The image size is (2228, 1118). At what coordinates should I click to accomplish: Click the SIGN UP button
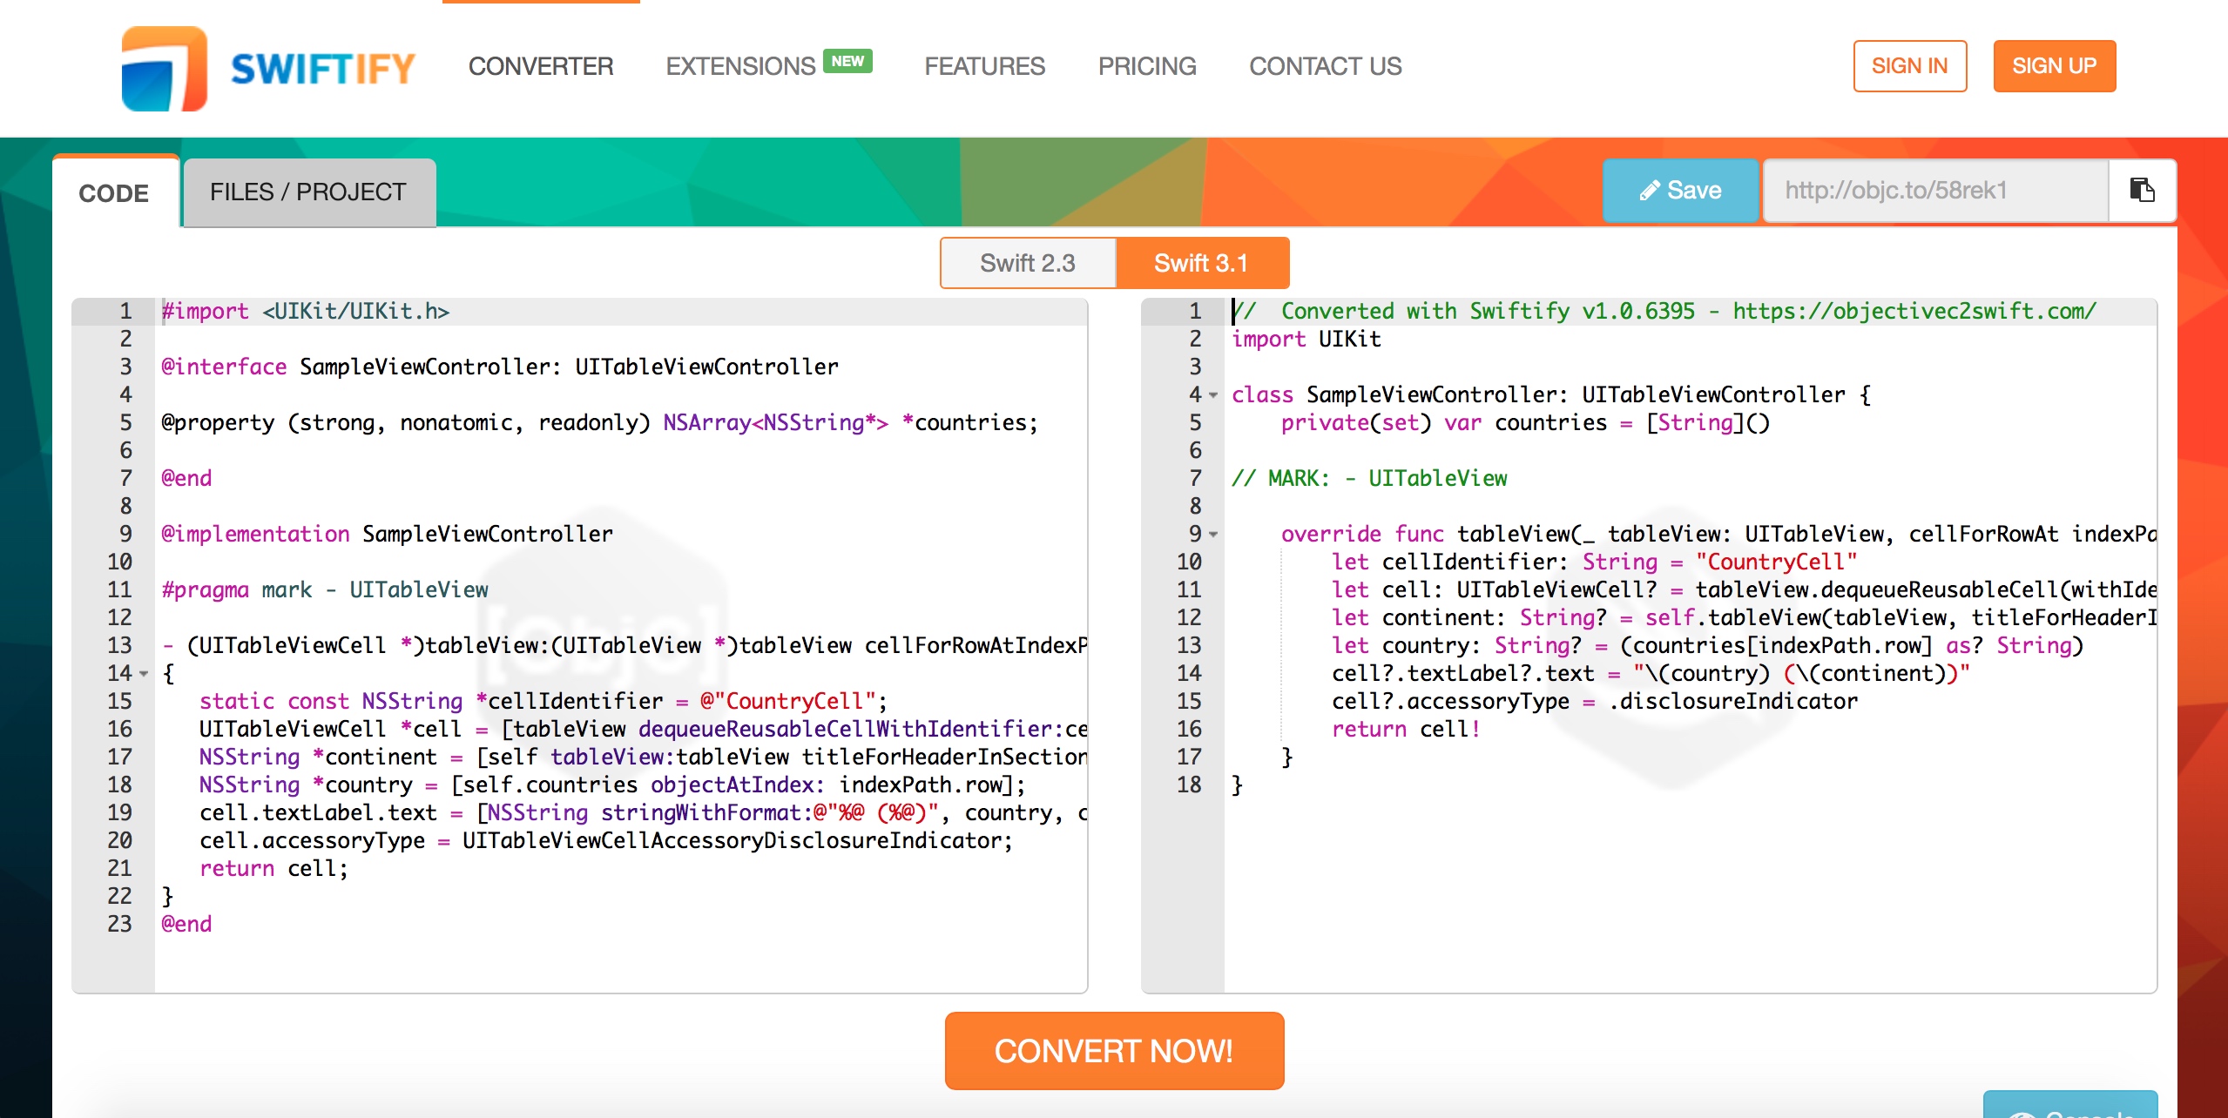click(x=2054, y=66)
